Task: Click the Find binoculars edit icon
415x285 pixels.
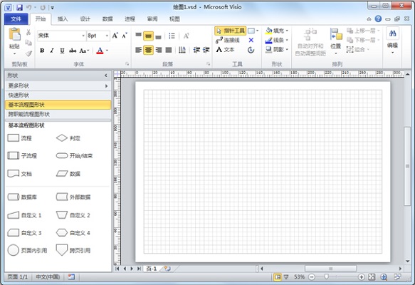Action: 392,33
